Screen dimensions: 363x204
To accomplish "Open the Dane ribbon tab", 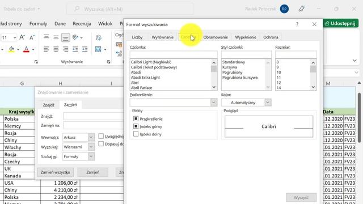I will tap(60, 24).
